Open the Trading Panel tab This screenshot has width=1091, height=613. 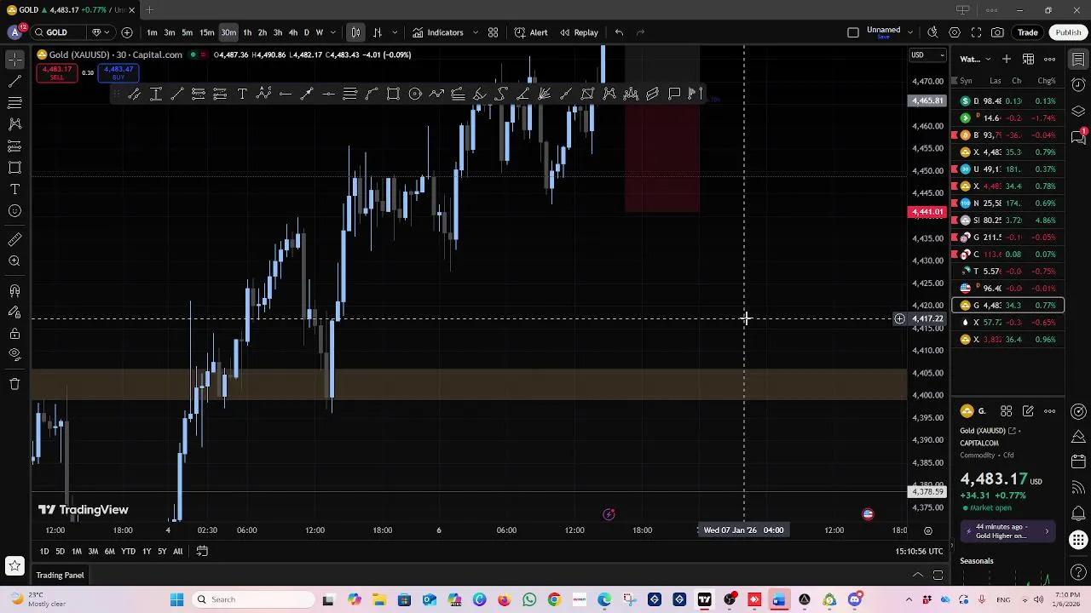60,576
